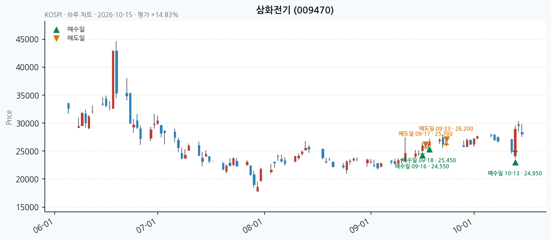Select the orange sell marker for 09-23
The image size is (551, 240).
446,140
